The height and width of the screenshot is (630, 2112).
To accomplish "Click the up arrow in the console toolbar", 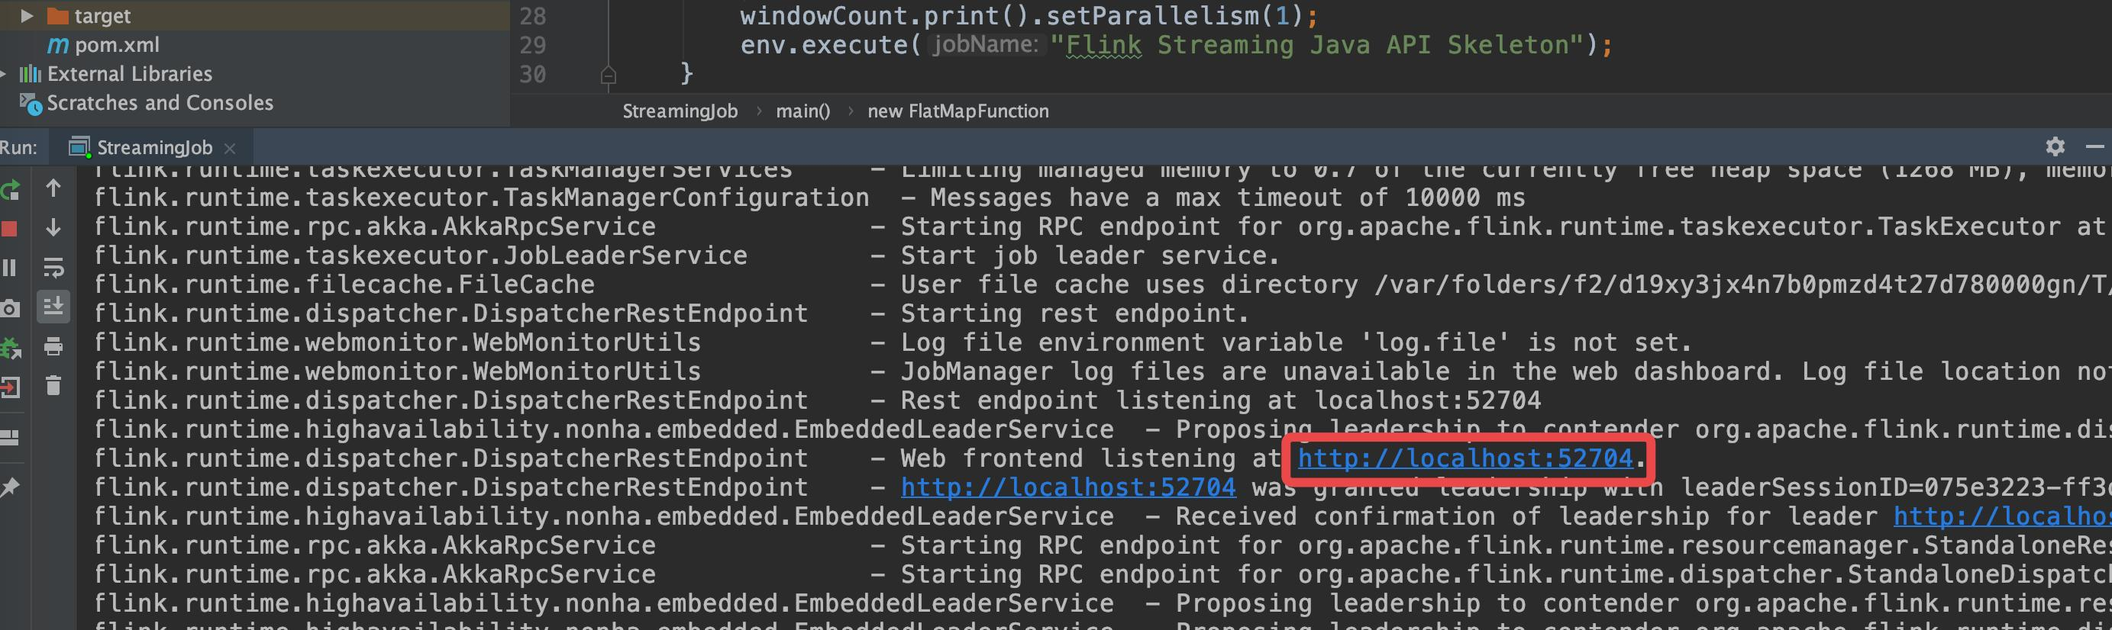I will tap(53, 188).
